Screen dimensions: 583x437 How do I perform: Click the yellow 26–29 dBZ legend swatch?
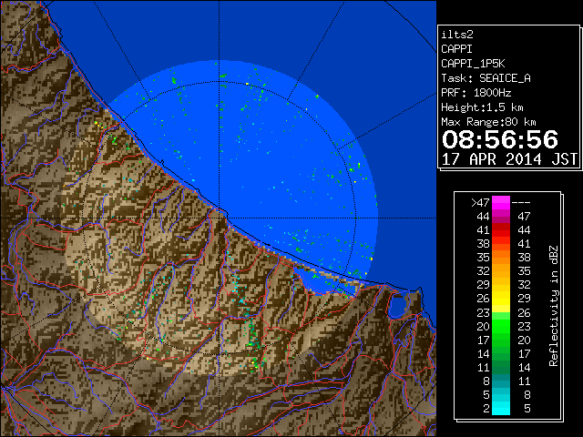tap(501, 299)
